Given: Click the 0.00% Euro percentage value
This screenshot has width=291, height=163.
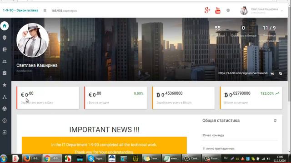Looking at the screenshot, I should click(x=139, y=94).
